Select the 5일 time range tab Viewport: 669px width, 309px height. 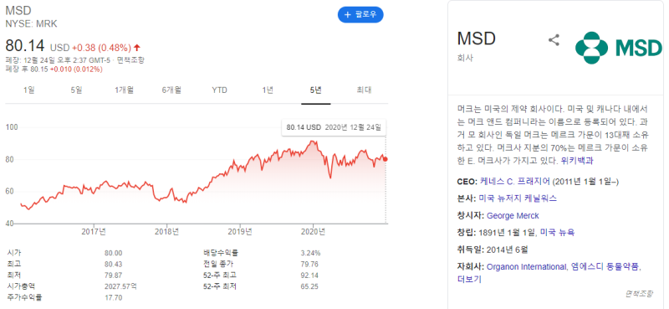[x=76, y=90]
